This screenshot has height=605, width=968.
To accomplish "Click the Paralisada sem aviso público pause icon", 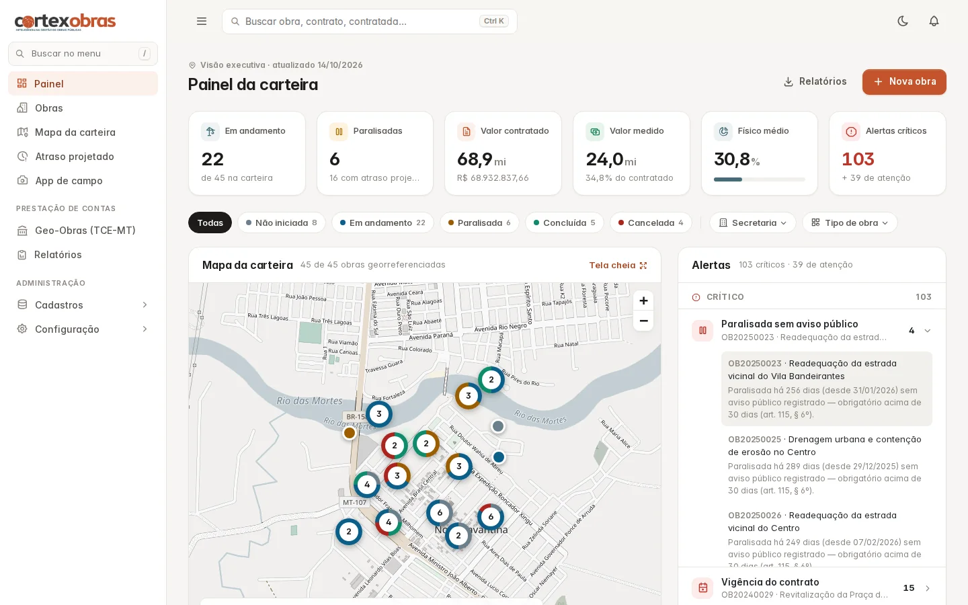I will click(702, 330).
